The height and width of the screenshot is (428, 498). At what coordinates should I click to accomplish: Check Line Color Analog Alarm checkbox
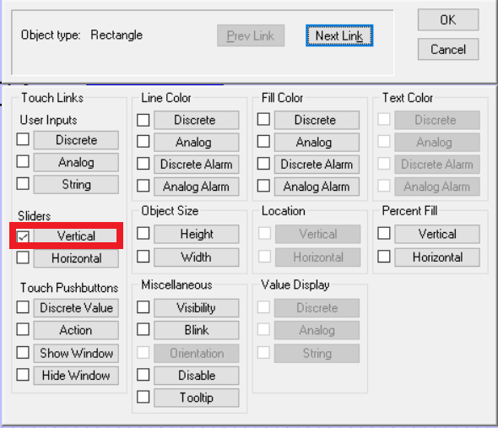click(x=143, y=186)
